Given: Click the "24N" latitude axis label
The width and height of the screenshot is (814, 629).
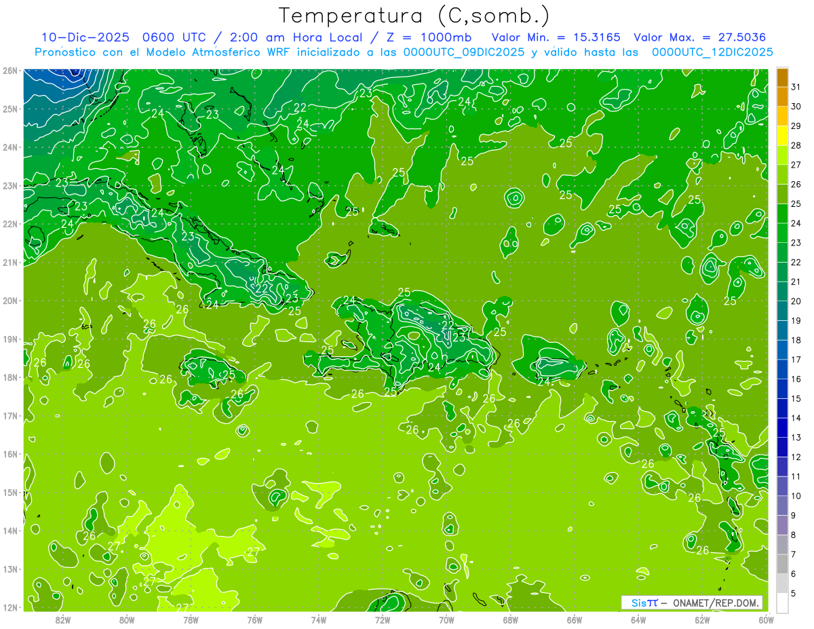Looking at the screenshot, I should click(9, 147).
